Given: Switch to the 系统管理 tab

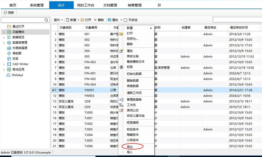Looking at the screenshot, I should [37, 5].
